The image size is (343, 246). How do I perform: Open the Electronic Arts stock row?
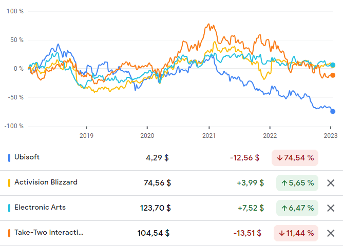click(x=40, y=208)
